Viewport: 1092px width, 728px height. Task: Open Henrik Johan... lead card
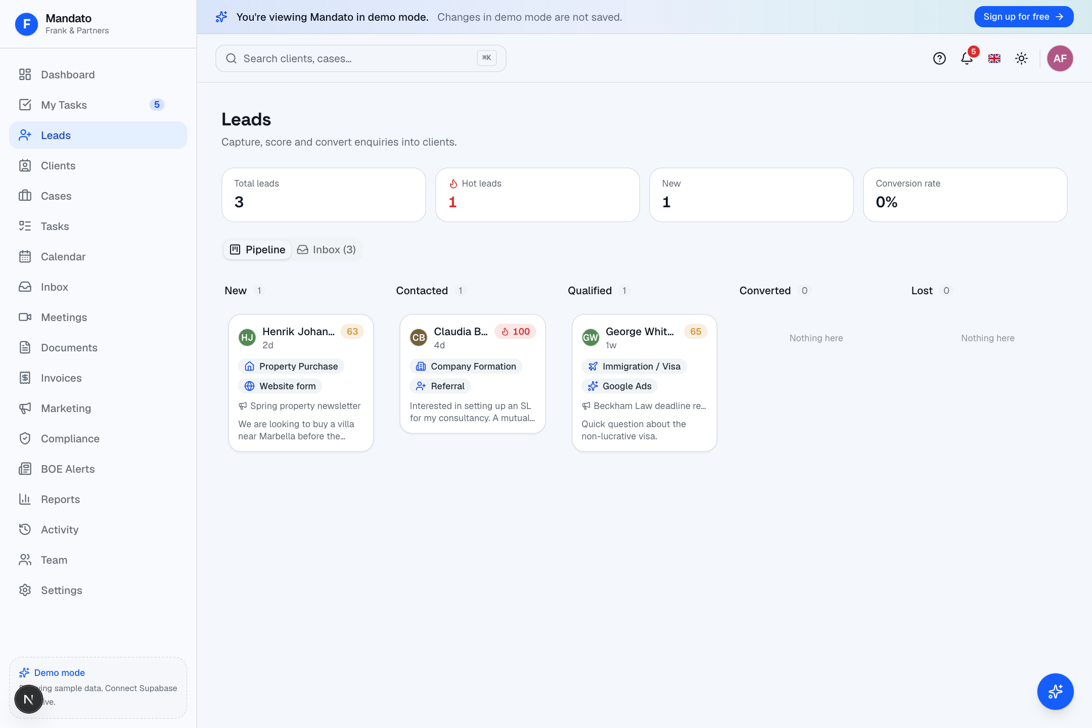301,383
